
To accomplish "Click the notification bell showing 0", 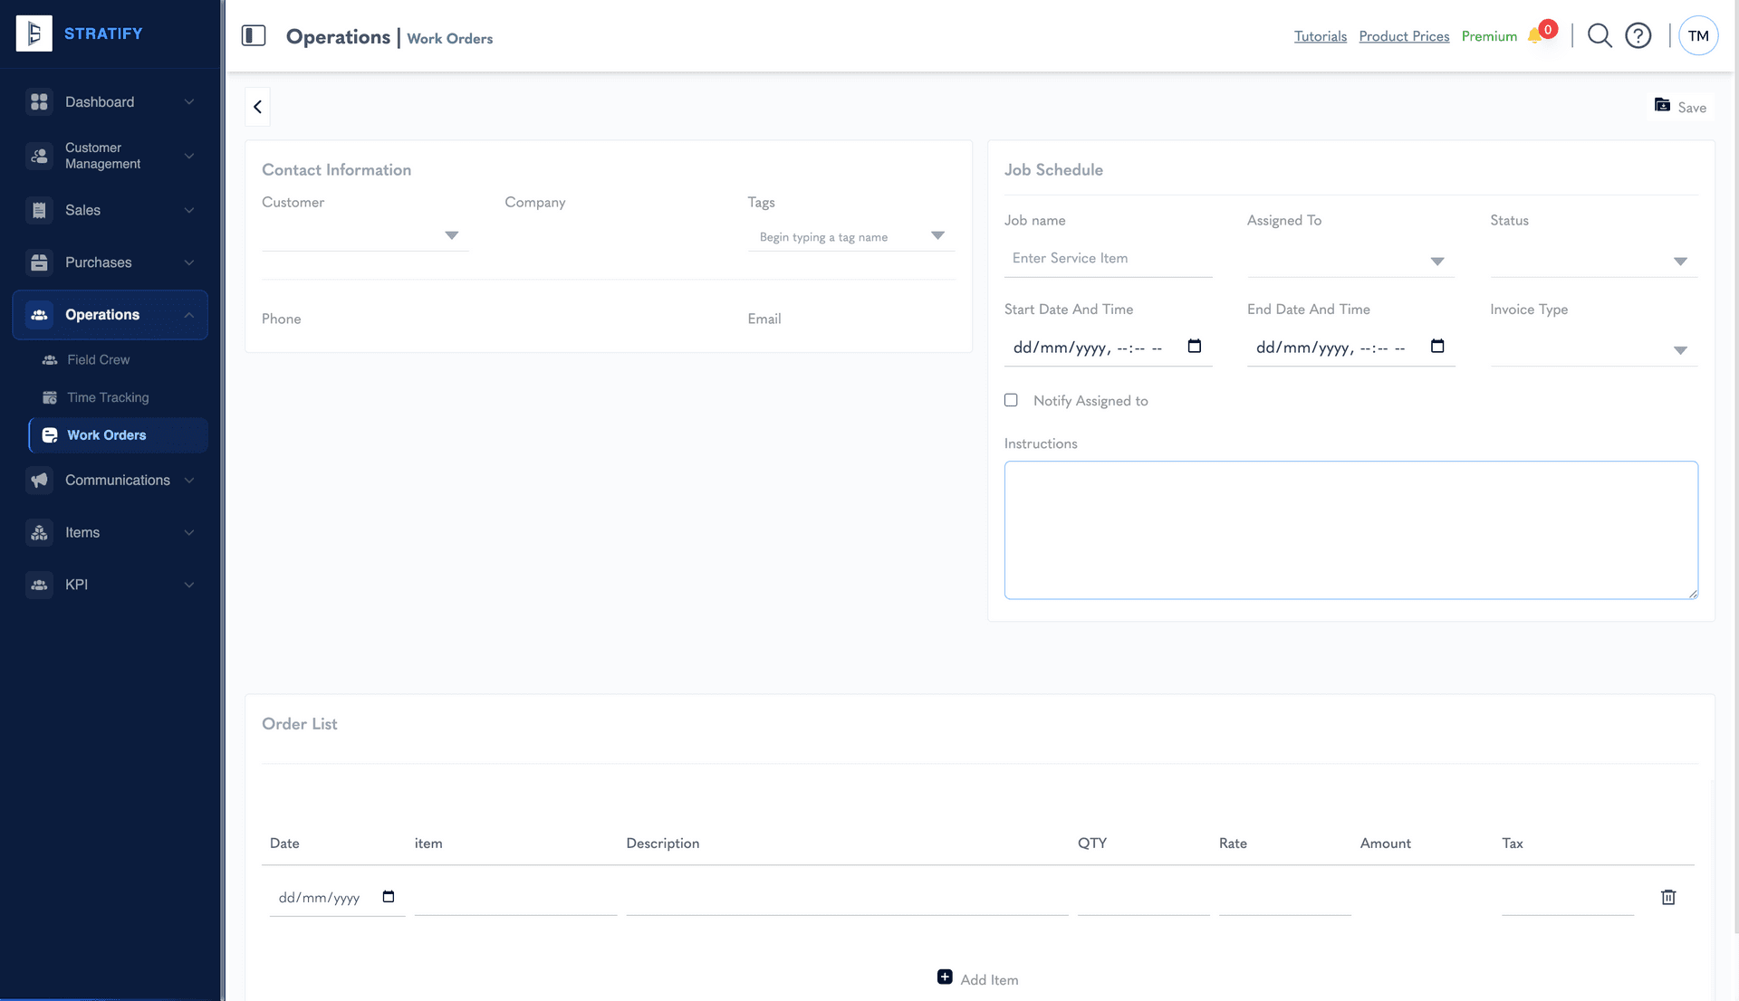I will [1536, 35].
